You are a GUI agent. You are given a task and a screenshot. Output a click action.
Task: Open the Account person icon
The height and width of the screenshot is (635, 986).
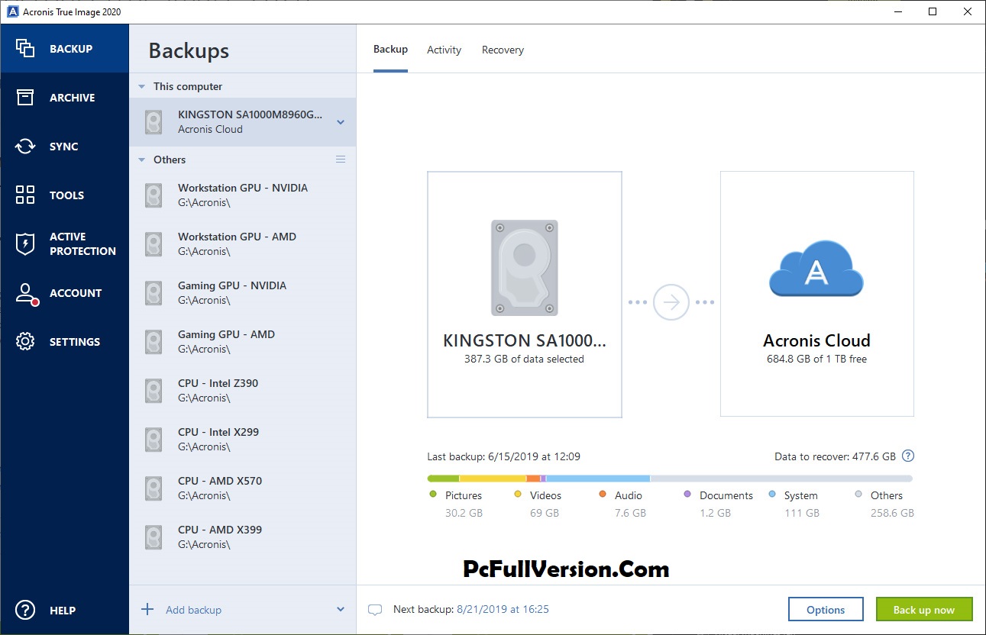[x=27, y=294]
